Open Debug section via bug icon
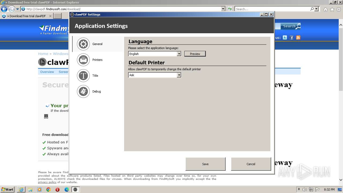 tap(83, 91)
